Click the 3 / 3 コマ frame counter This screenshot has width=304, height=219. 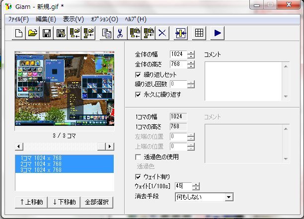pos(64,136)
